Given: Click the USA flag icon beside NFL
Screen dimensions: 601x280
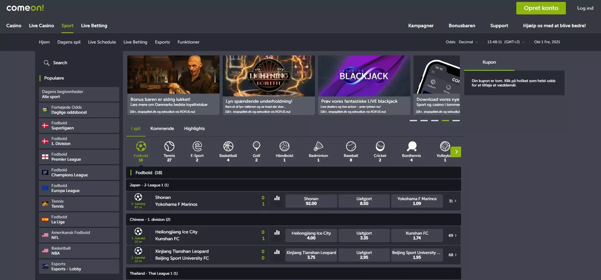Looking at the screenshot, I should pyautogui.click(x=45, y=235).
